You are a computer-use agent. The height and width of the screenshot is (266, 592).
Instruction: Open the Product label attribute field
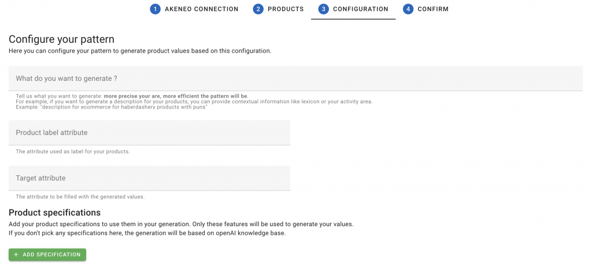click(x=150, y=133)
